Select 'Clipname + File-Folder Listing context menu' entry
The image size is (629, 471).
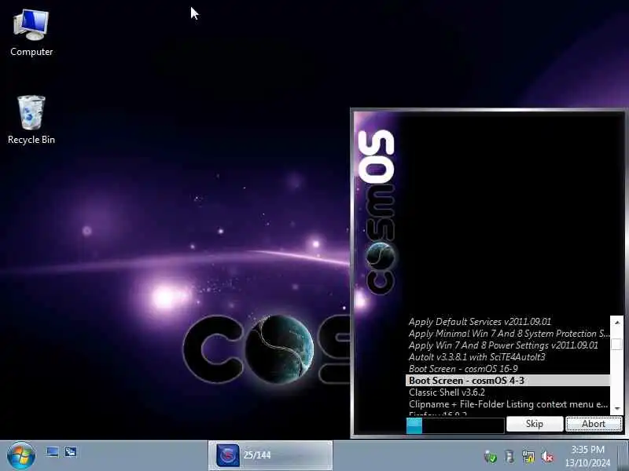[x=508, y=404]
